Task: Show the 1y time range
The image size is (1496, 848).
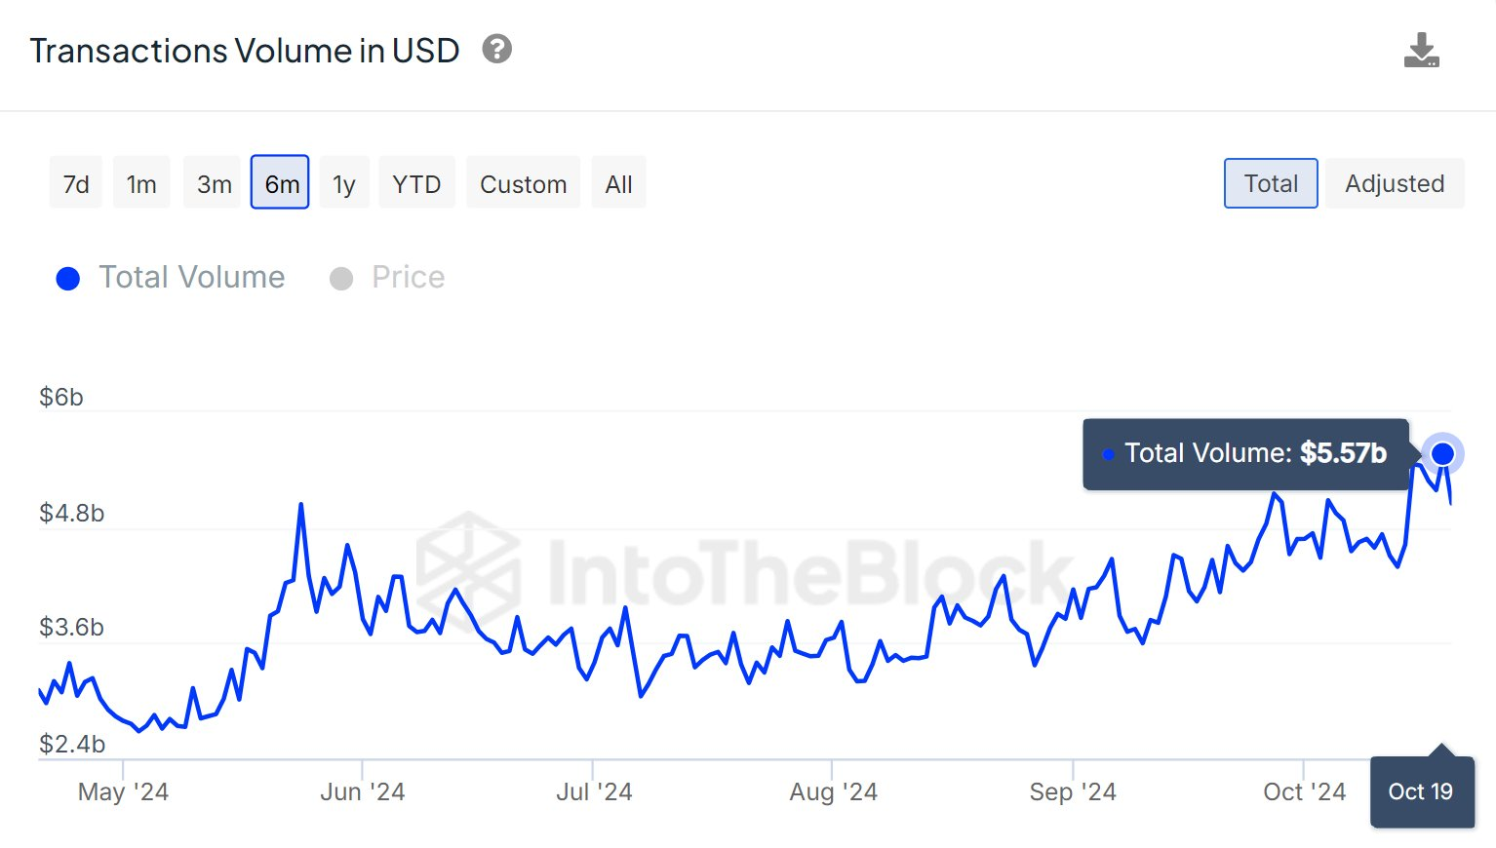Action: point(344,183)
